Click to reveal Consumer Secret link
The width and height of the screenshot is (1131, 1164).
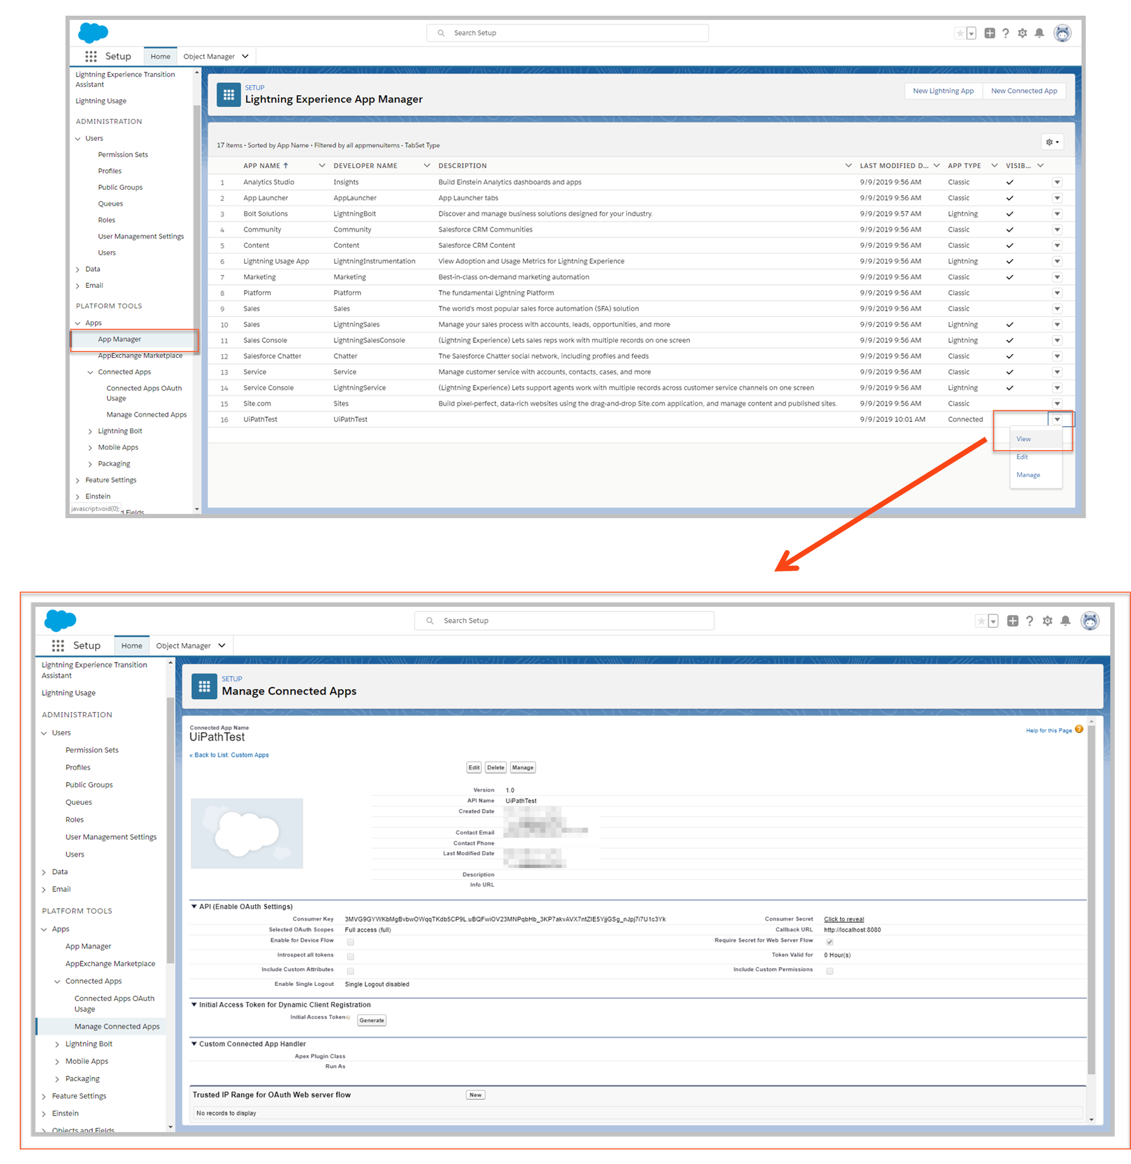(x=843, y=919)
